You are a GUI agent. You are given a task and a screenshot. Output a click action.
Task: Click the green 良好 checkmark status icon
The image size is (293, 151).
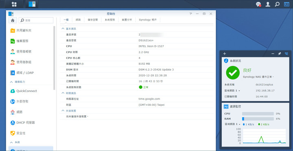point(233,72)
